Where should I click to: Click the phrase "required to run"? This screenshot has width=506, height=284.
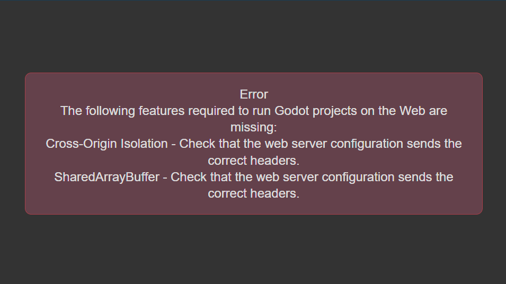[x=229, y=111]
